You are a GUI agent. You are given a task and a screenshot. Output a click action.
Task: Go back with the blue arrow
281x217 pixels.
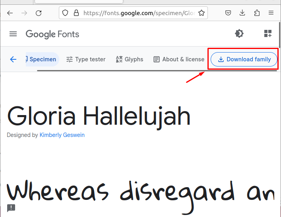click(13, 59)
